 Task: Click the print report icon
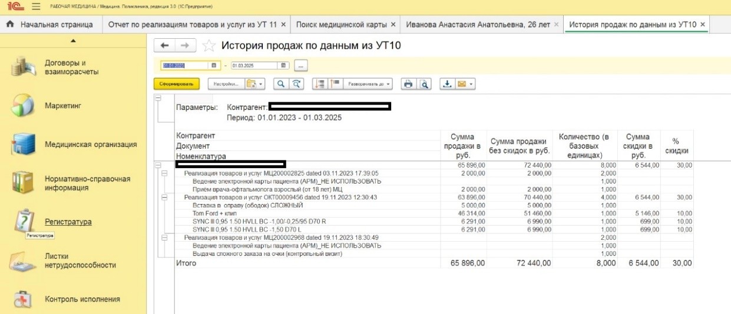pyautogui.click(x=408, y=84)
